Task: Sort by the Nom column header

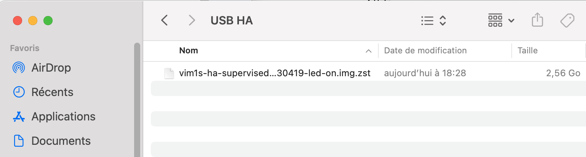Action: [189, 50]
